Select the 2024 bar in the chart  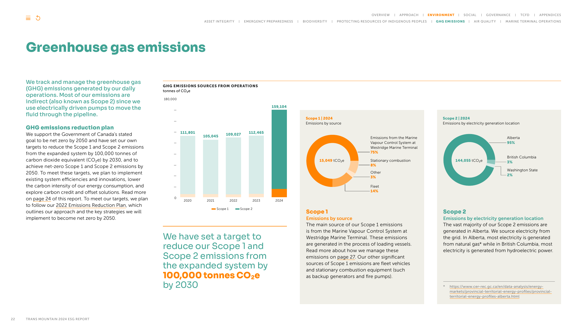(279, 153)
